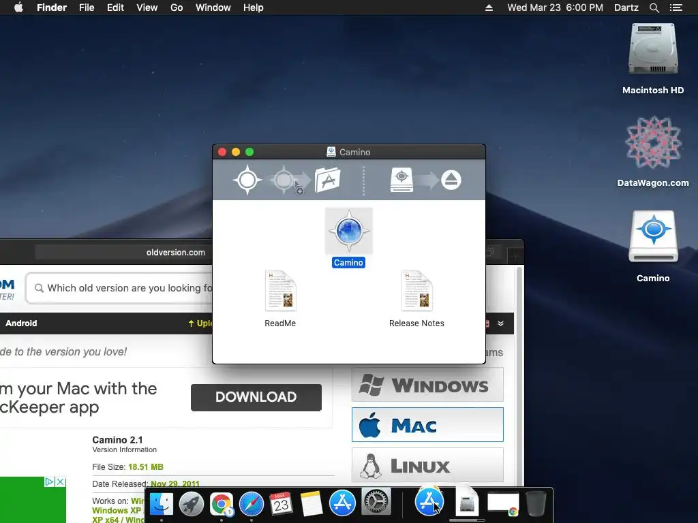The image size is (698, 523).
Task: Open Google Chrome from the Dock
Action: coord(222,504)
